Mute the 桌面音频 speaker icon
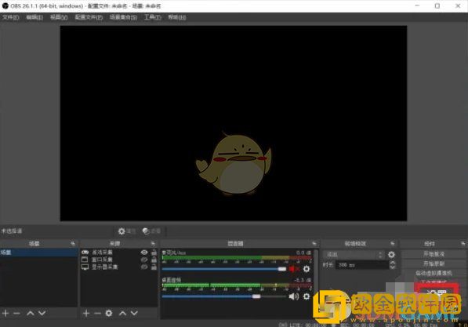 click(x=294, y=296)
